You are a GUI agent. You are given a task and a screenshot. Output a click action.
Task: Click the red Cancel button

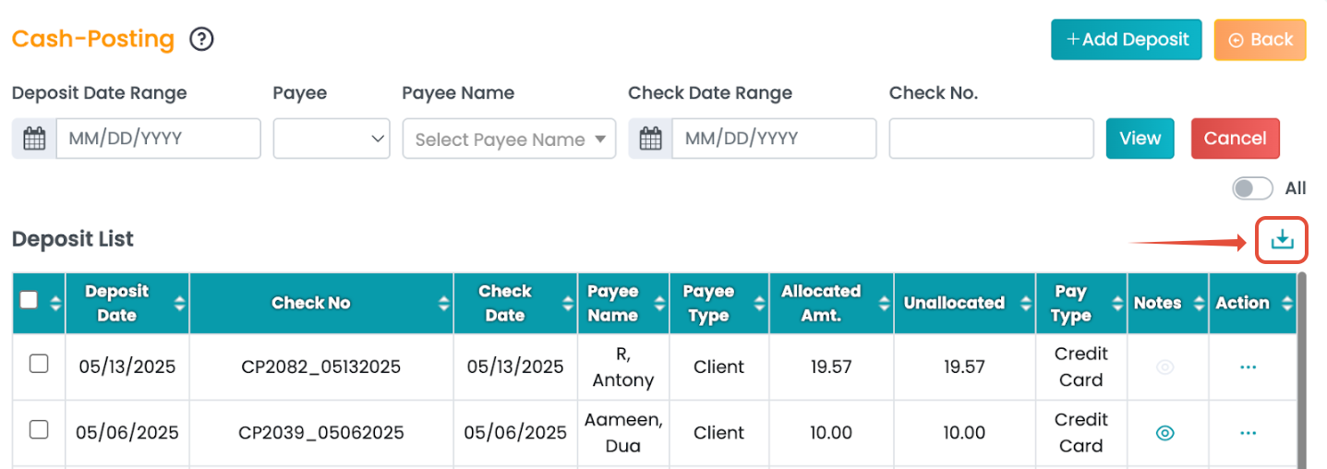pos(1235,138)
